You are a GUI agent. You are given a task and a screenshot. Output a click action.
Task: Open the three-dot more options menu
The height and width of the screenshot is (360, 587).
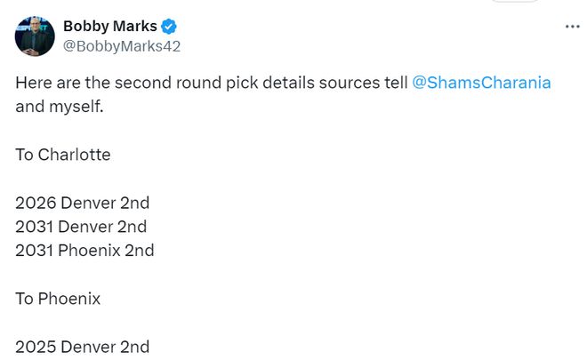(572, 27)
